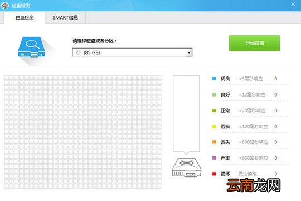Click the 丢失 legend label
This screenshot has height=201, width=301.
tap(225, 142)
